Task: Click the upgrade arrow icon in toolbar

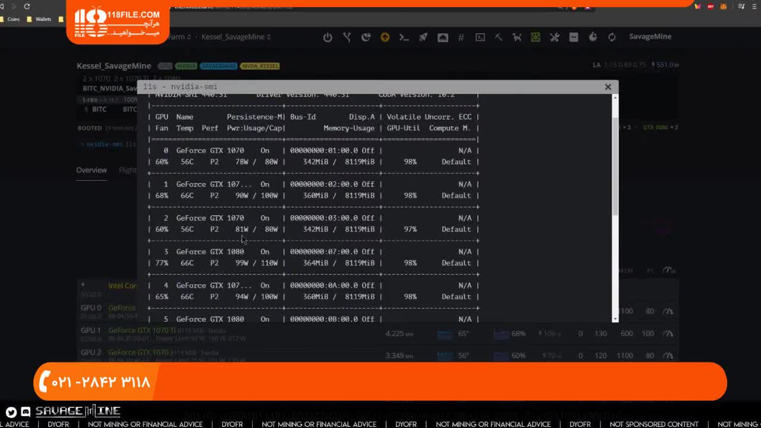Action: [385, 37]
